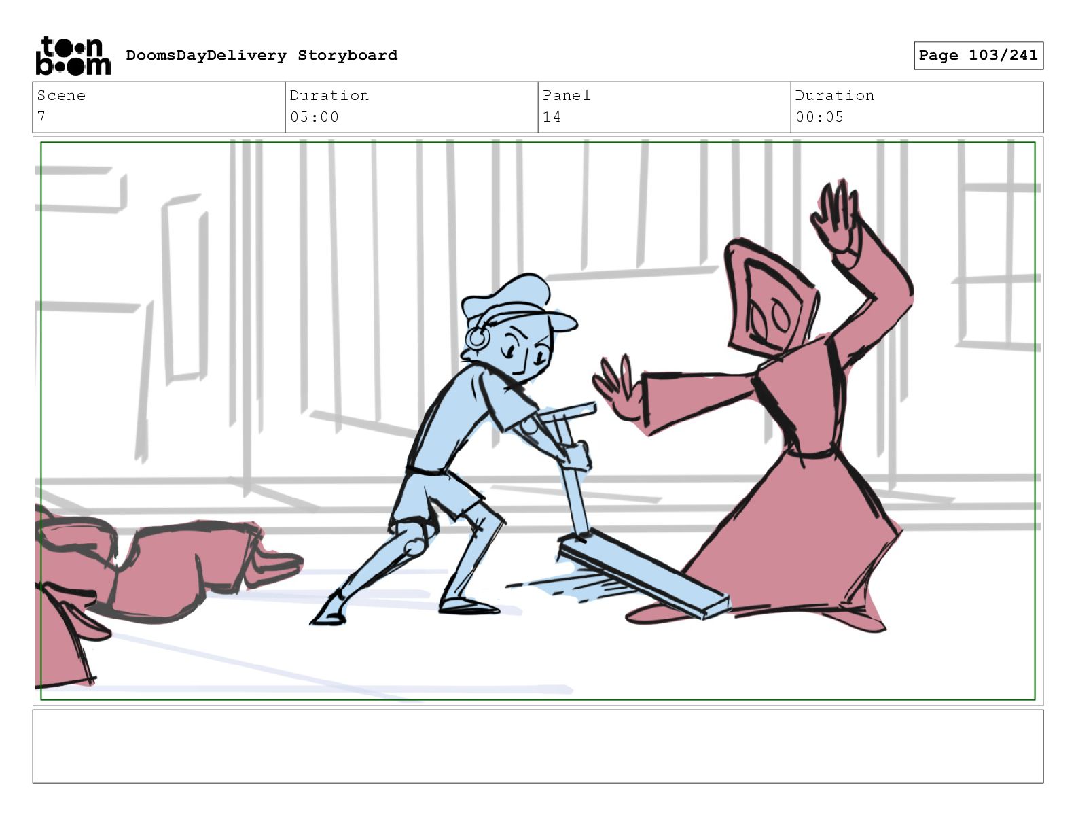1076x832 pixels.
Task: Click the empty notes box below panel
Action: coord(538,746)
